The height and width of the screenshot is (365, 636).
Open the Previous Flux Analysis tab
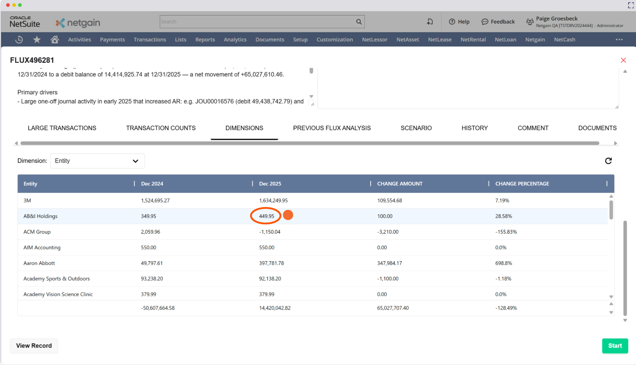(332, 128)
